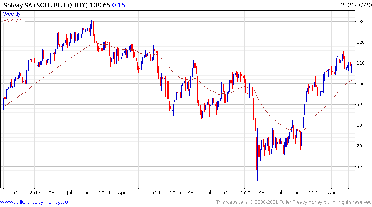Click the 2019 year label on time axis
The image size is (372, 207).
click(x=175, y=193)
